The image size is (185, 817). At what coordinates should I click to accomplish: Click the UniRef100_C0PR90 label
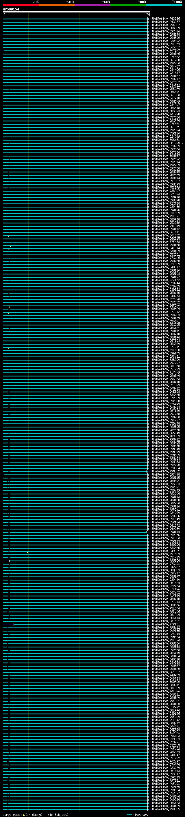[x=166, y=503]
